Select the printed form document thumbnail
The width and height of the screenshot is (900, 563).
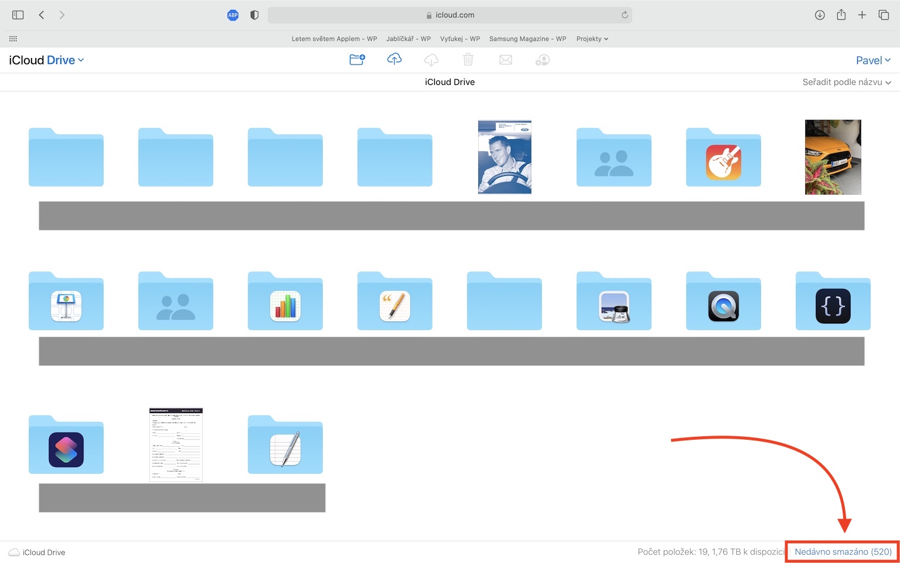[x=176, y=445]
